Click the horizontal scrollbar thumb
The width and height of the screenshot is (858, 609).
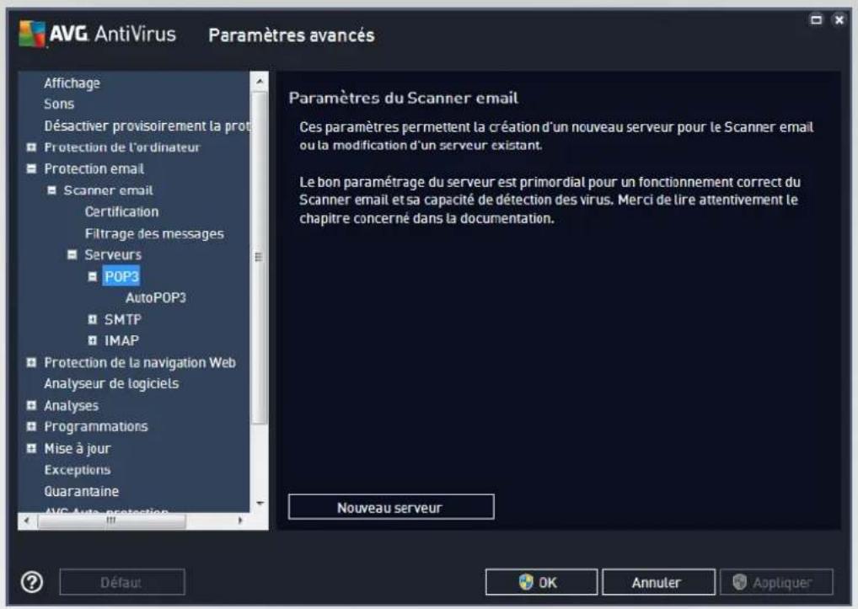click(111, 521)
